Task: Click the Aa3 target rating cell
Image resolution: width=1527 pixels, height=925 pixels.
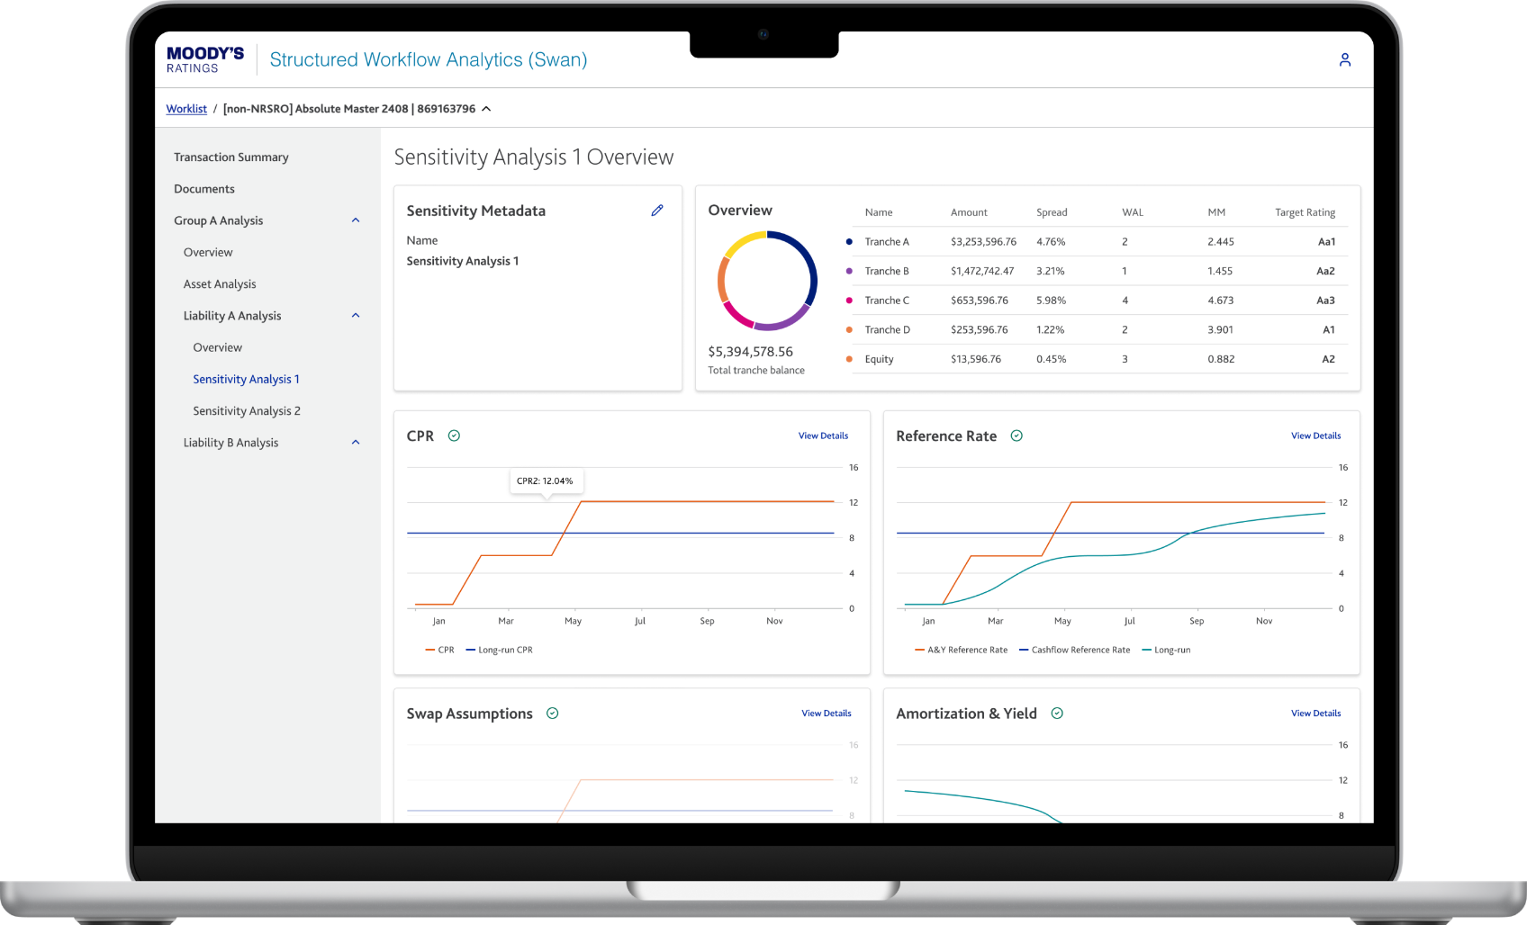Action: [x=1325, y=301]
